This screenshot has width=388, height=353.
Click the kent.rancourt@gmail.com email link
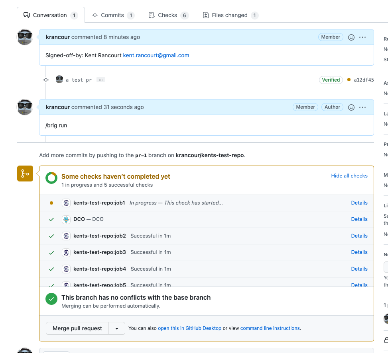pos(156,55)
